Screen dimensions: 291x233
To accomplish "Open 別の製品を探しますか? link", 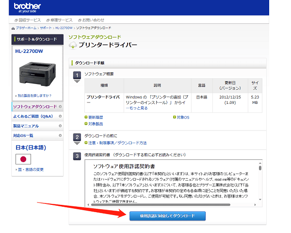I will point(34,96).
